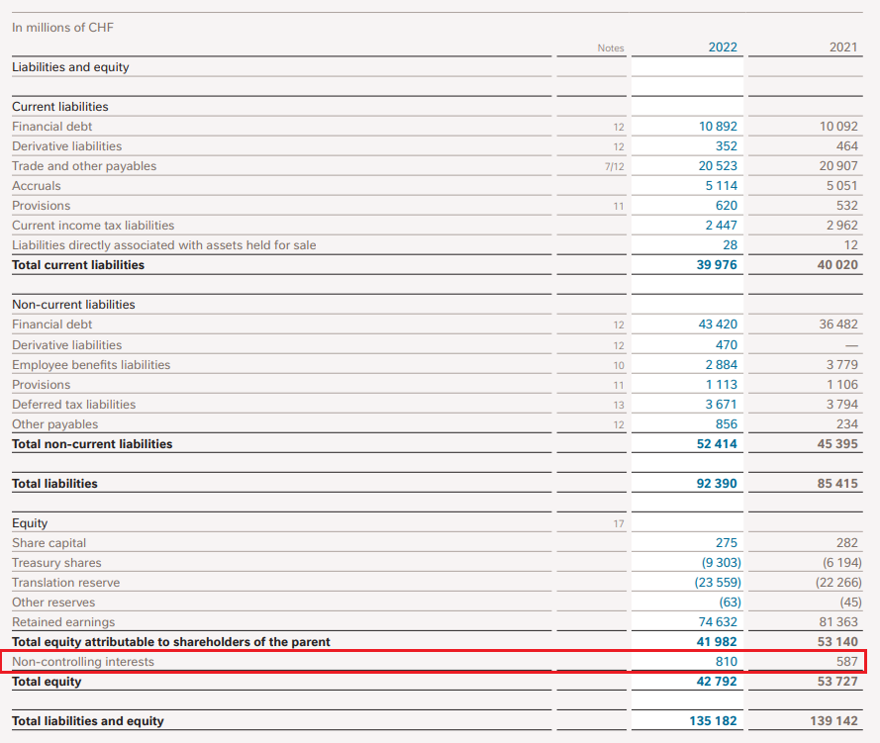This screenshot has height=743, width=880.
Task: Open note 17 reference beside Equity
Action: [618, 523]
